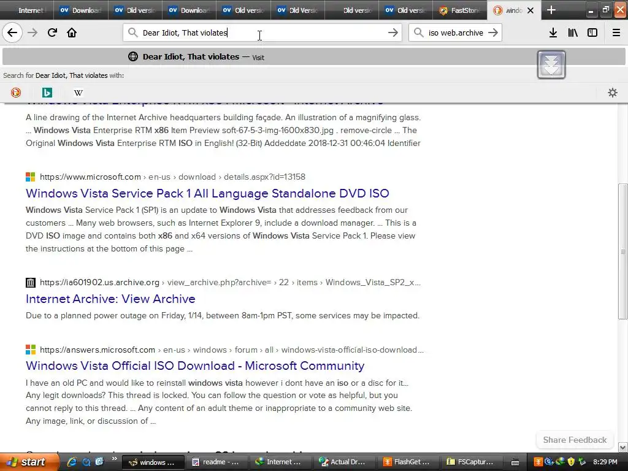628x471 pixels.
Task: Select the Old version tab lacking a favicon
Action: point(351,10)
